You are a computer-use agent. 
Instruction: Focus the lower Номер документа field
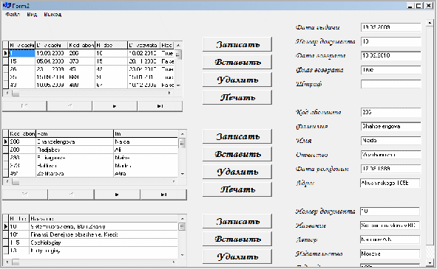[390, 212]
